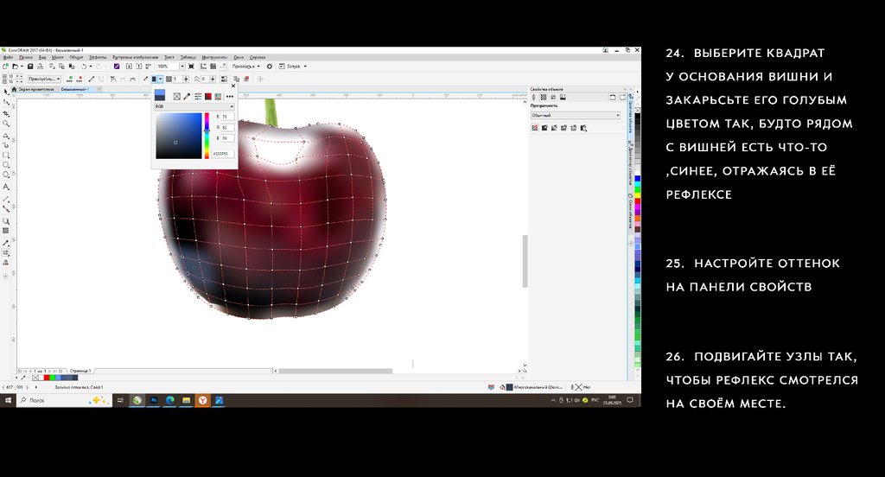
Task: Select the Zoom tool in the toolbox
Action: tap(6, 124)
